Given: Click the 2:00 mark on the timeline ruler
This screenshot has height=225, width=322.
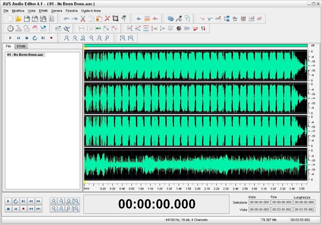Looking at the screenshot, I should point(198,188).
